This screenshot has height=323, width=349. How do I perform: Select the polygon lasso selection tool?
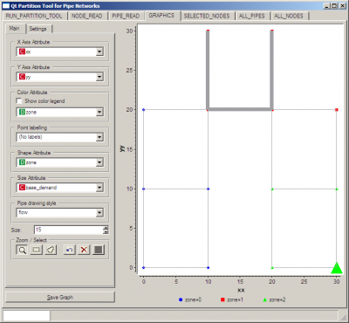point(51,250)
